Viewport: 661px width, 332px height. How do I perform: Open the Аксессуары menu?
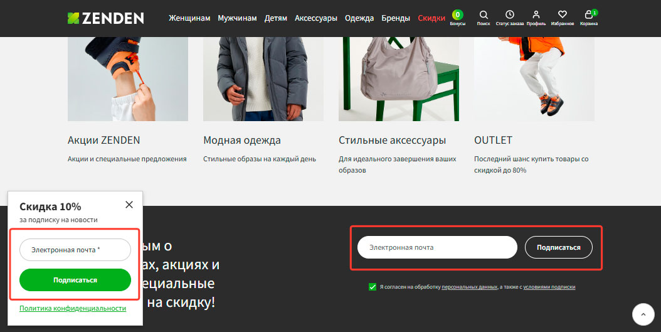(x=315, y=18)
